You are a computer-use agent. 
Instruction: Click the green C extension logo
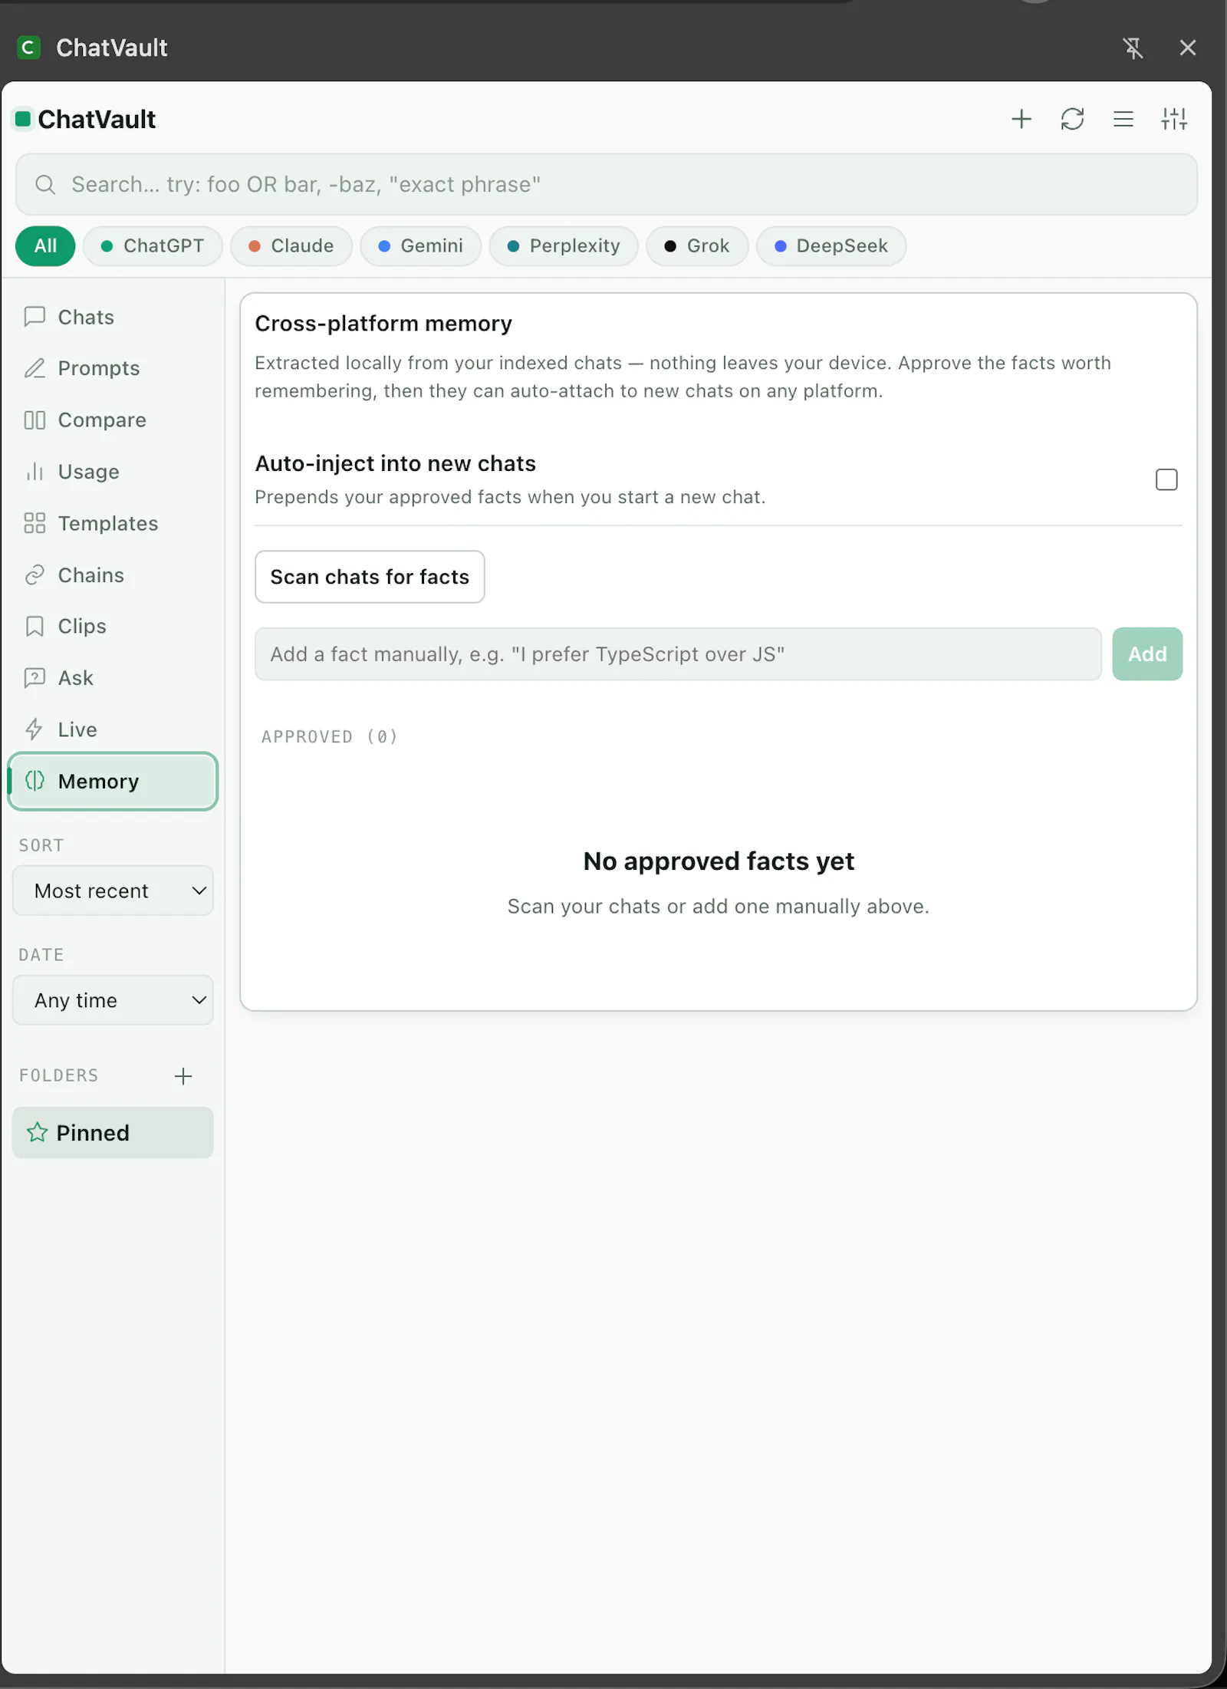point(28,48)
